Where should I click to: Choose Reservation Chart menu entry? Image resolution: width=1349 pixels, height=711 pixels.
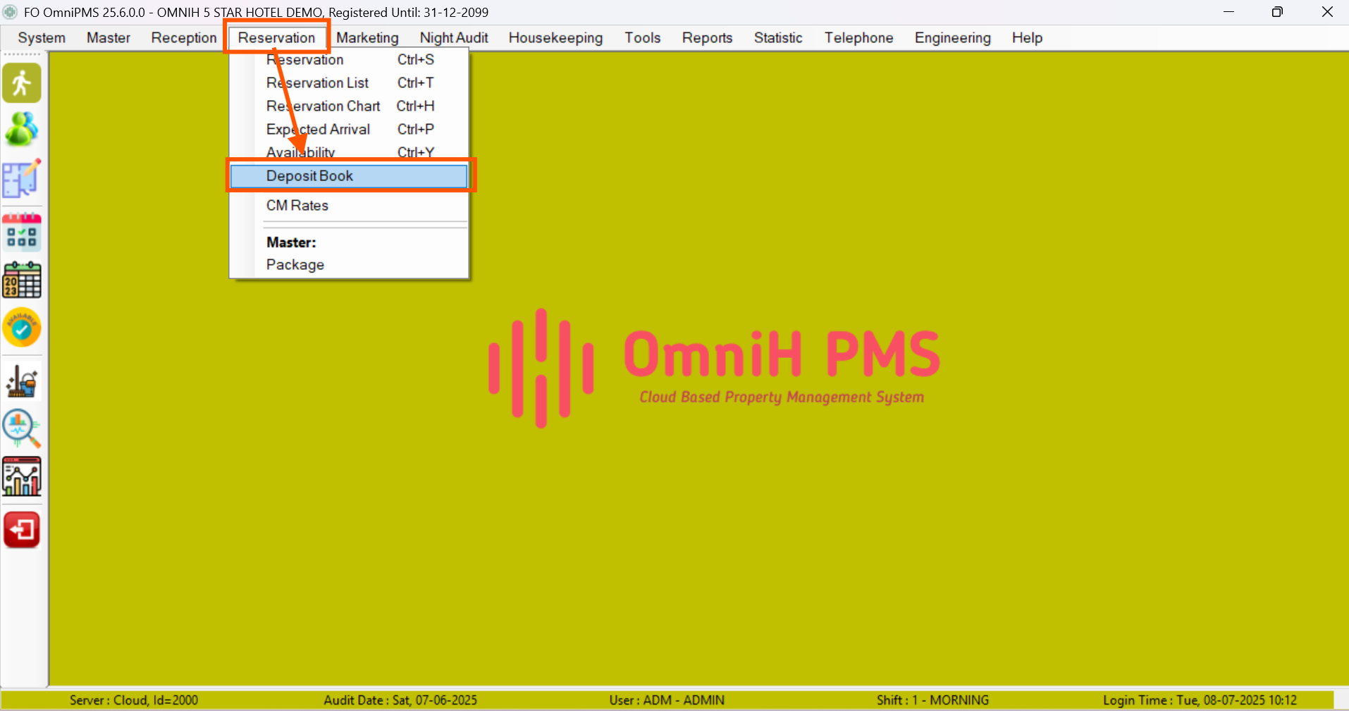[x=349, y=106]
